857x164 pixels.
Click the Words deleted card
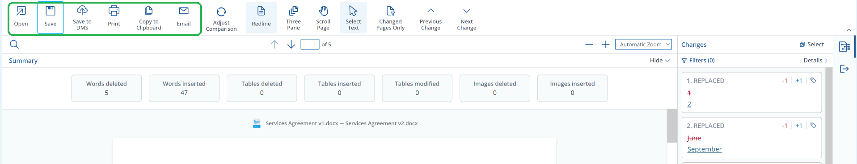pos(106,88)
